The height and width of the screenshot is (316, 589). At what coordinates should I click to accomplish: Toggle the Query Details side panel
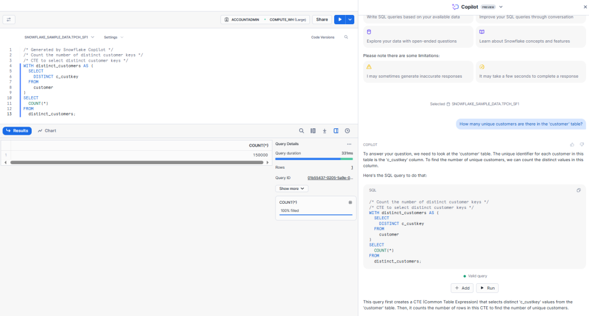(x=336, y=131)
